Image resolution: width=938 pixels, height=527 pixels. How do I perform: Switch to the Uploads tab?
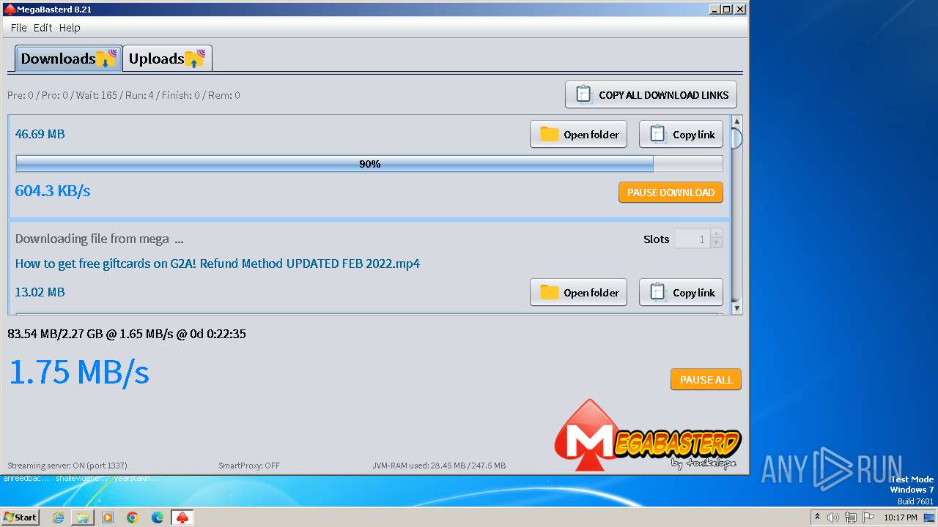167,59
